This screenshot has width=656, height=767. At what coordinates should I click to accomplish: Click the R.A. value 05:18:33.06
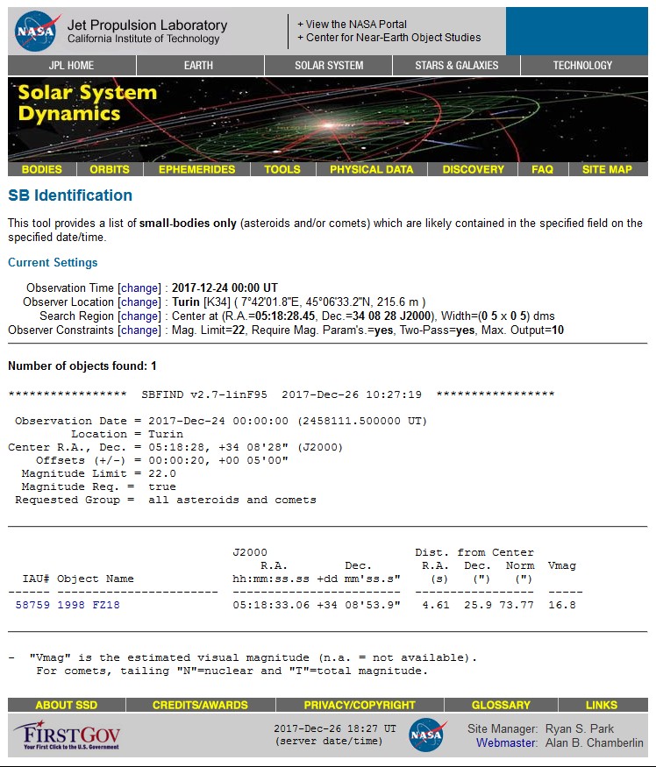pos(271,605)
